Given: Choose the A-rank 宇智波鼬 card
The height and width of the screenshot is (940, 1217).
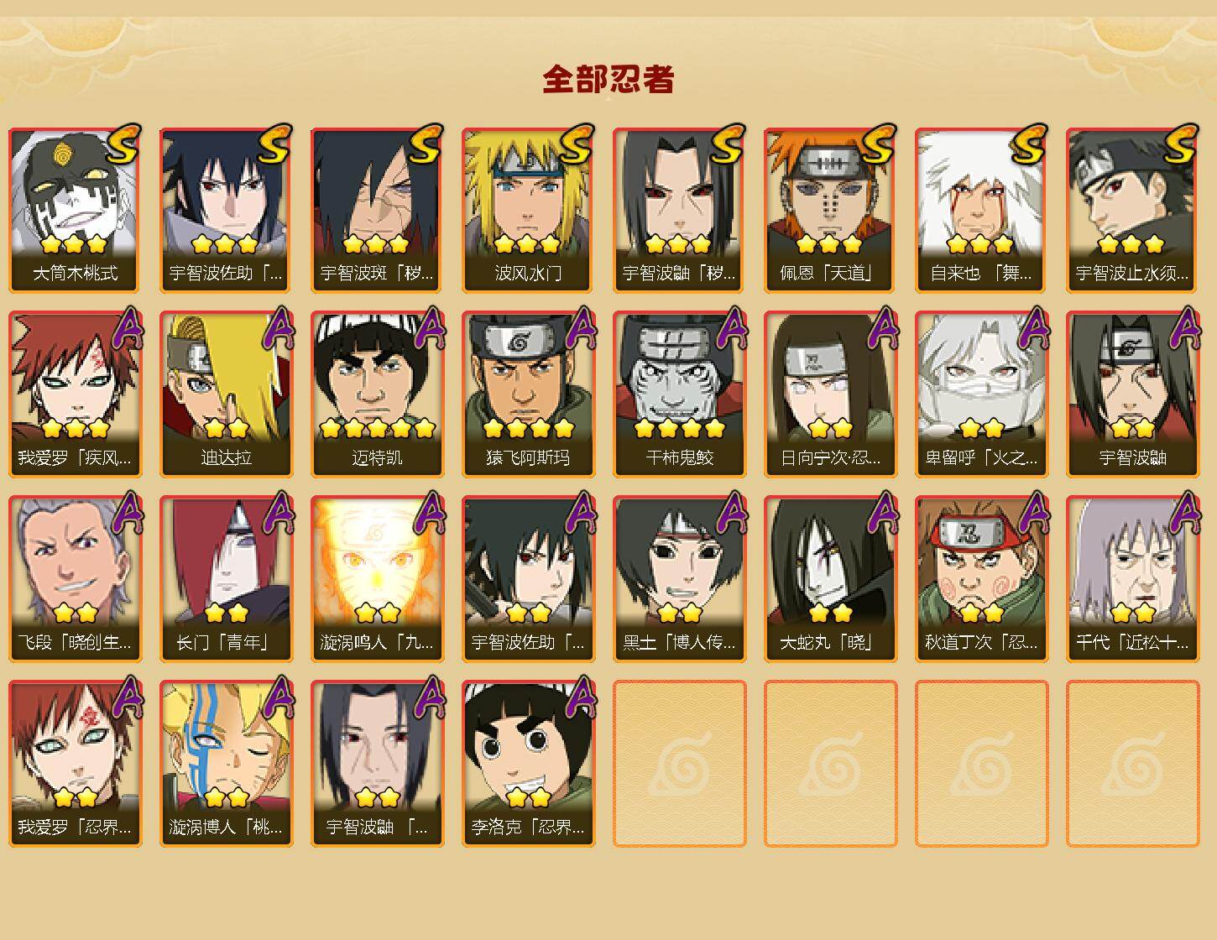Looking at the screenshot, I should pos(1133,394).
